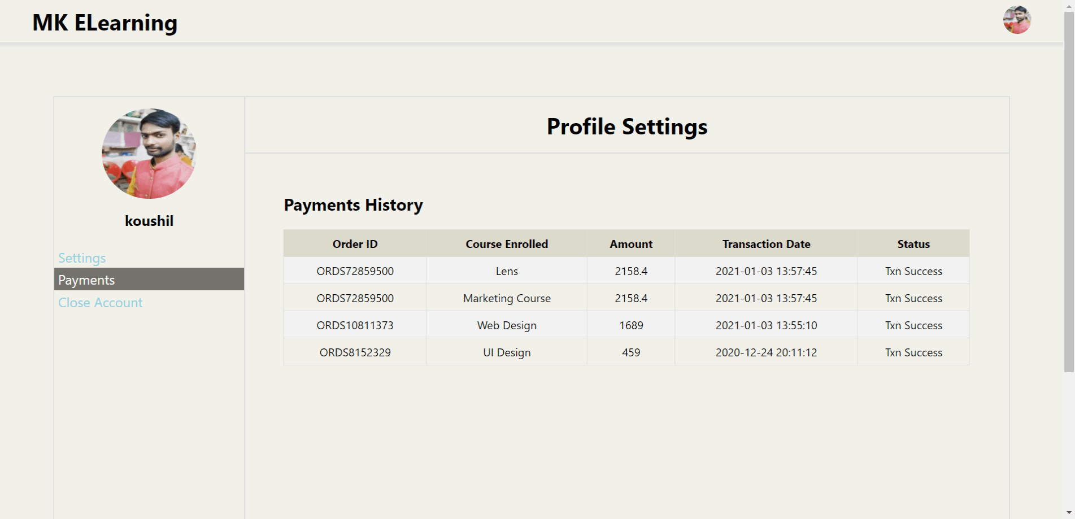Click date 2020-12-24 20:11:12
1075x519 pixels.
(766, 352)
